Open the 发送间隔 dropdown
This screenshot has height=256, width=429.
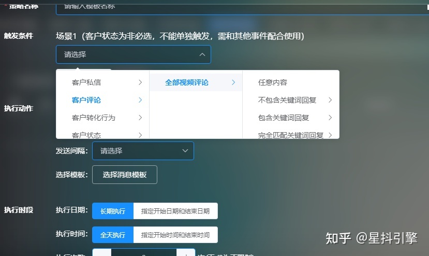coord(143,151)
